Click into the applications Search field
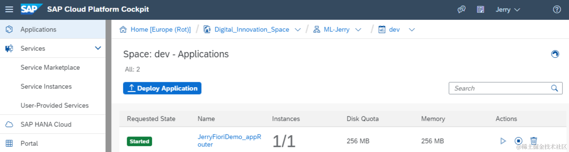 point(500,88)
